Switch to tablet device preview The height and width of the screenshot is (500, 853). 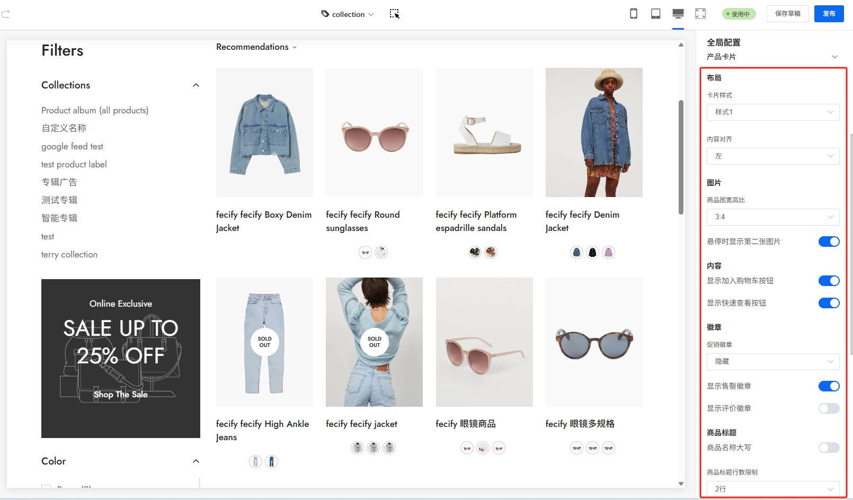[x=655, y=14]
